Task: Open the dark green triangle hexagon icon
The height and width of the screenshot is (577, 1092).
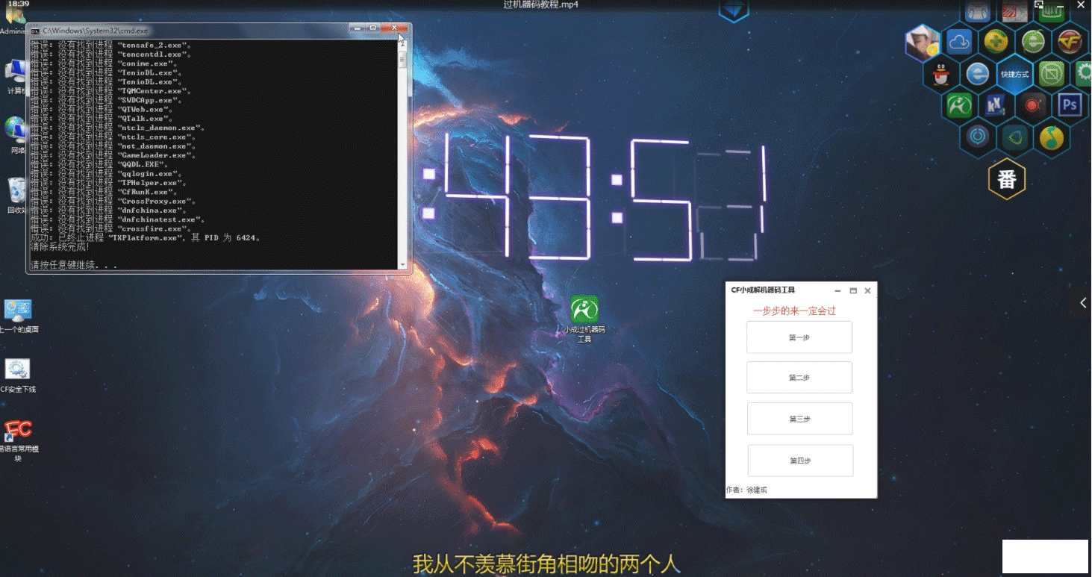Action: [1014, 137]
